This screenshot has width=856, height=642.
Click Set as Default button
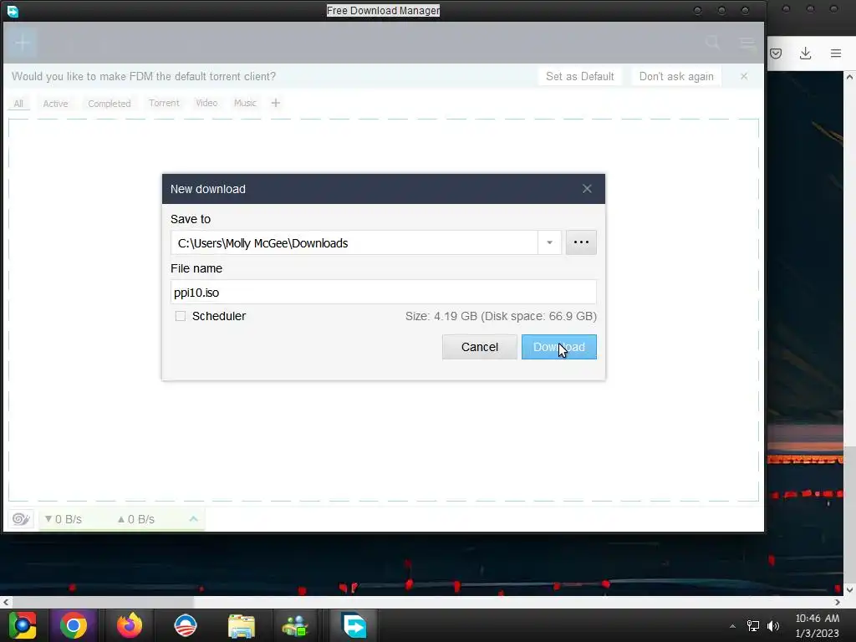pos(580,76)
